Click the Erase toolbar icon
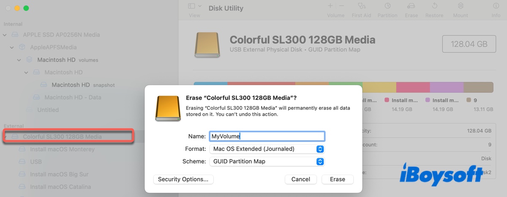Viewport: 507px width, 197px height. tap(411, 6)
